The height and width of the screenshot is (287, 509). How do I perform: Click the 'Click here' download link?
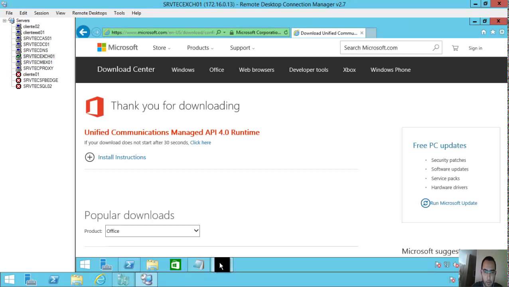(201, 142)
